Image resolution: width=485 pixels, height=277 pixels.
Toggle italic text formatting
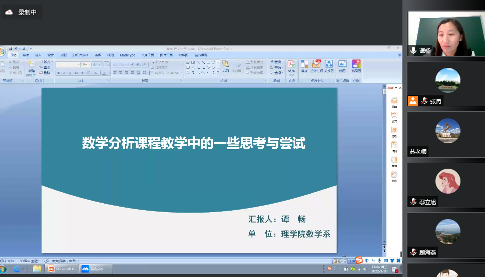pos(65,73)
